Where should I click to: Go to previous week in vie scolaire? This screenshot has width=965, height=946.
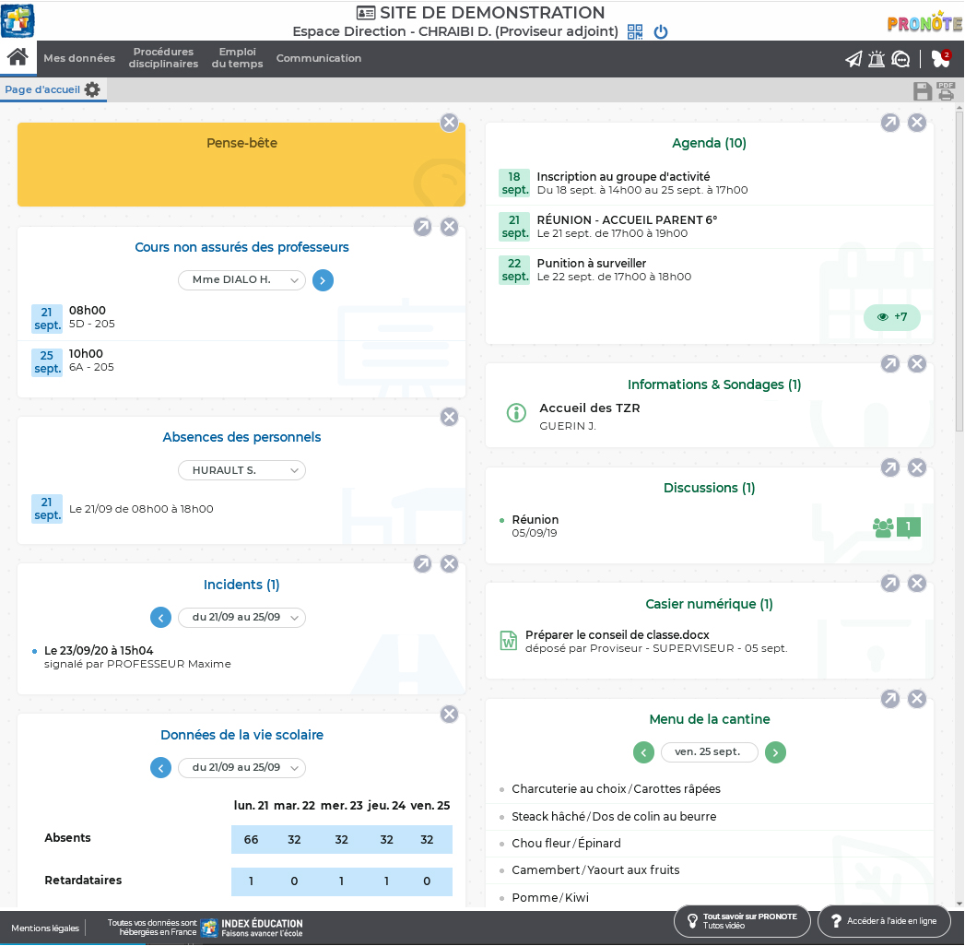(160, 767)
